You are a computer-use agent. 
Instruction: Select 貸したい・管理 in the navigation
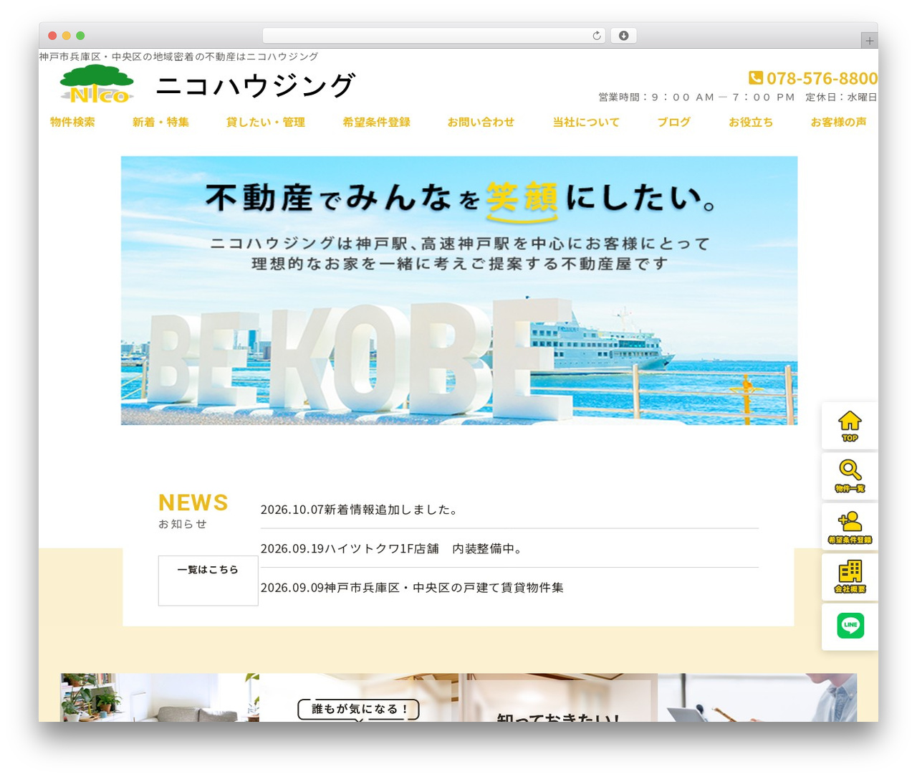pos(266,123)
